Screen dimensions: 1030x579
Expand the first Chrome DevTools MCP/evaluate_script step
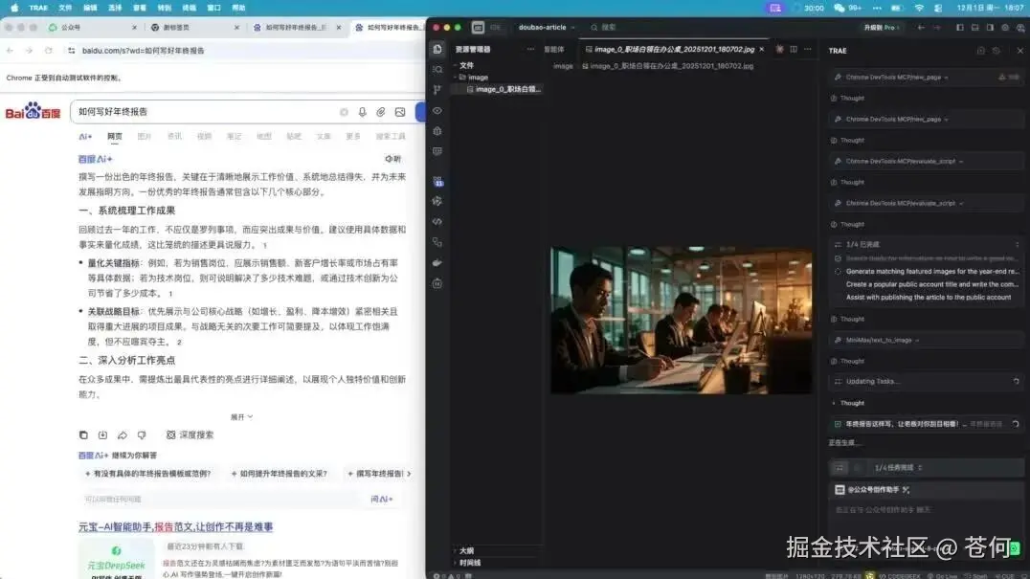click(926, 162)
